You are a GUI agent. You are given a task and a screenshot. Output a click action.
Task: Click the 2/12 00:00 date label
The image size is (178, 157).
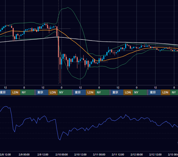pyautogui.click(x=137, y=154)
